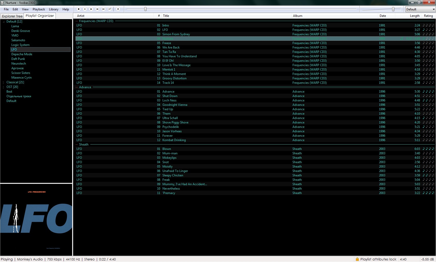This screenshot has height=262, width=436.
Task: Select the Отдельные треки playlist
Action: point(19,96)
